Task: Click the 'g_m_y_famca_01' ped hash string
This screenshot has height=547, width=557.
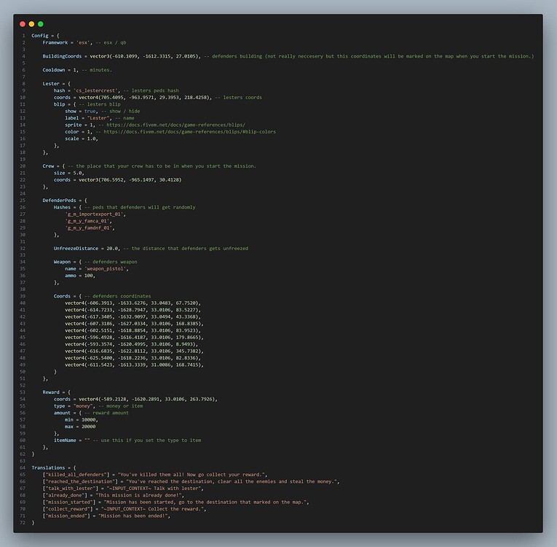Action: coord(87,221)
